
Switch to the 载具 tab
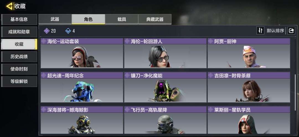(x=122, y=19)
